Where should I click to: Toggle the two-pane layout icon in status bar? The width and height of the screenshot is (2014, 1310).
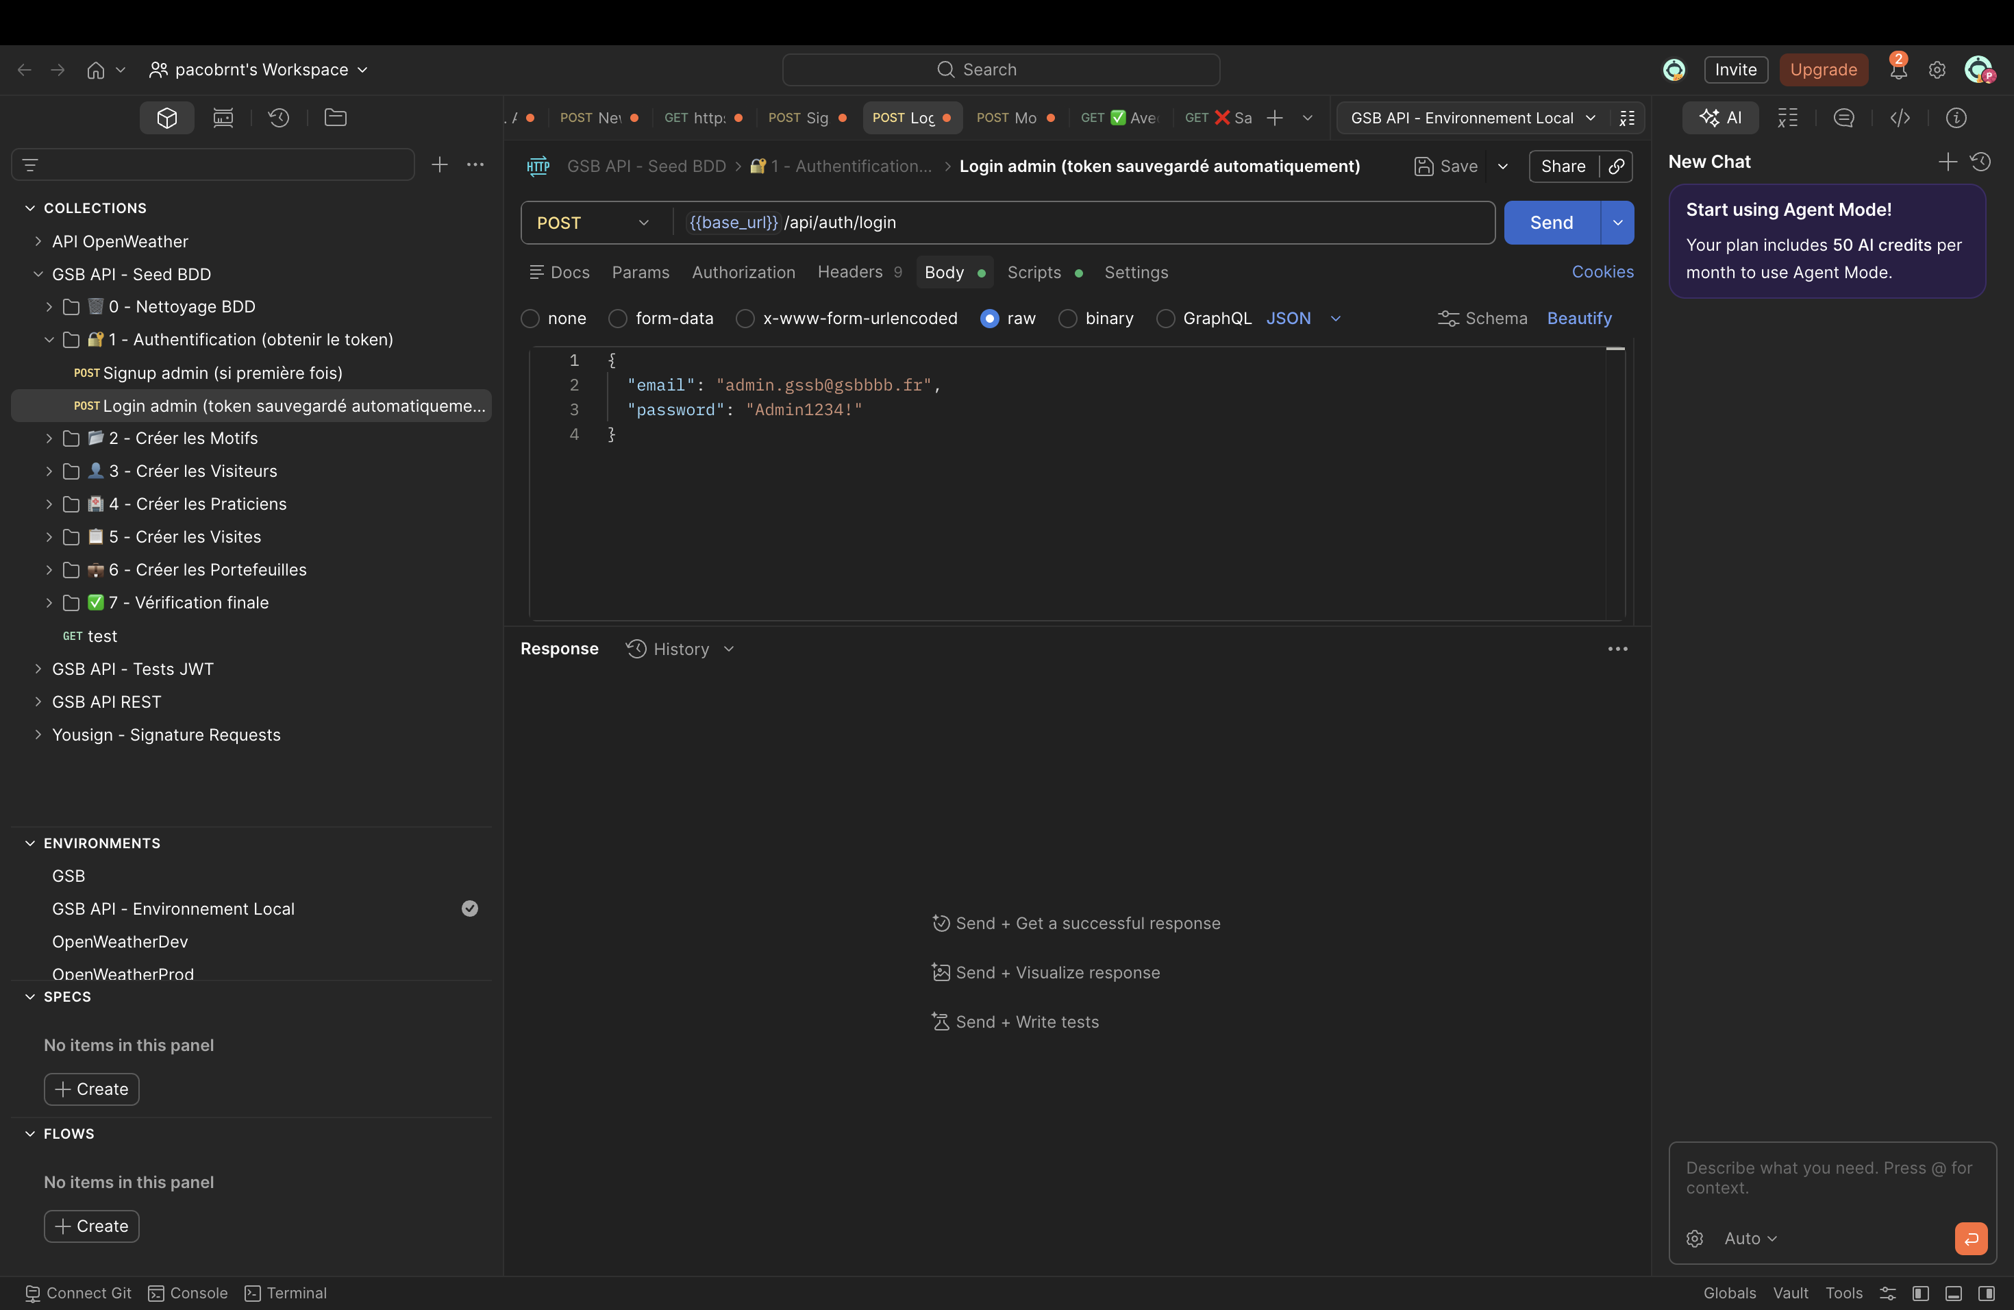(x=1920, y=1293)
